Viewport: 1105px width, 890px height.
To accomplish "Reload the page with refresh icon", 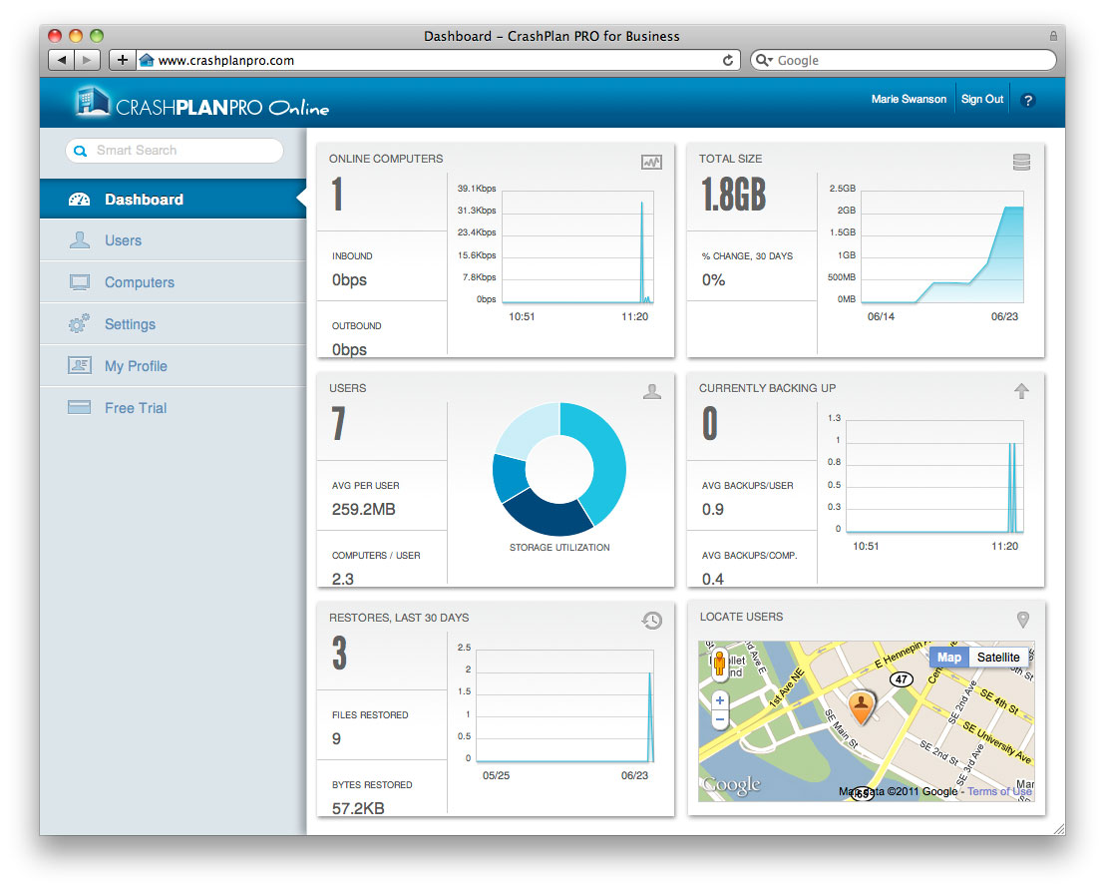I will 728,61.
